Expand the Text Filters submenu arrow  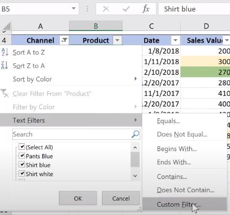click(135, 120)
